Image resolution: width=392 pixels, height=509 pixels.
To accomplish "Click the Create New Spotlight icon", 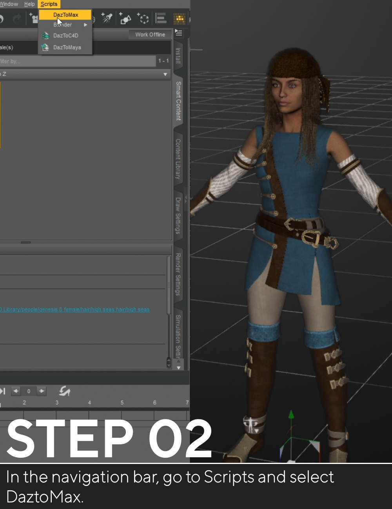I will (107, 18).
